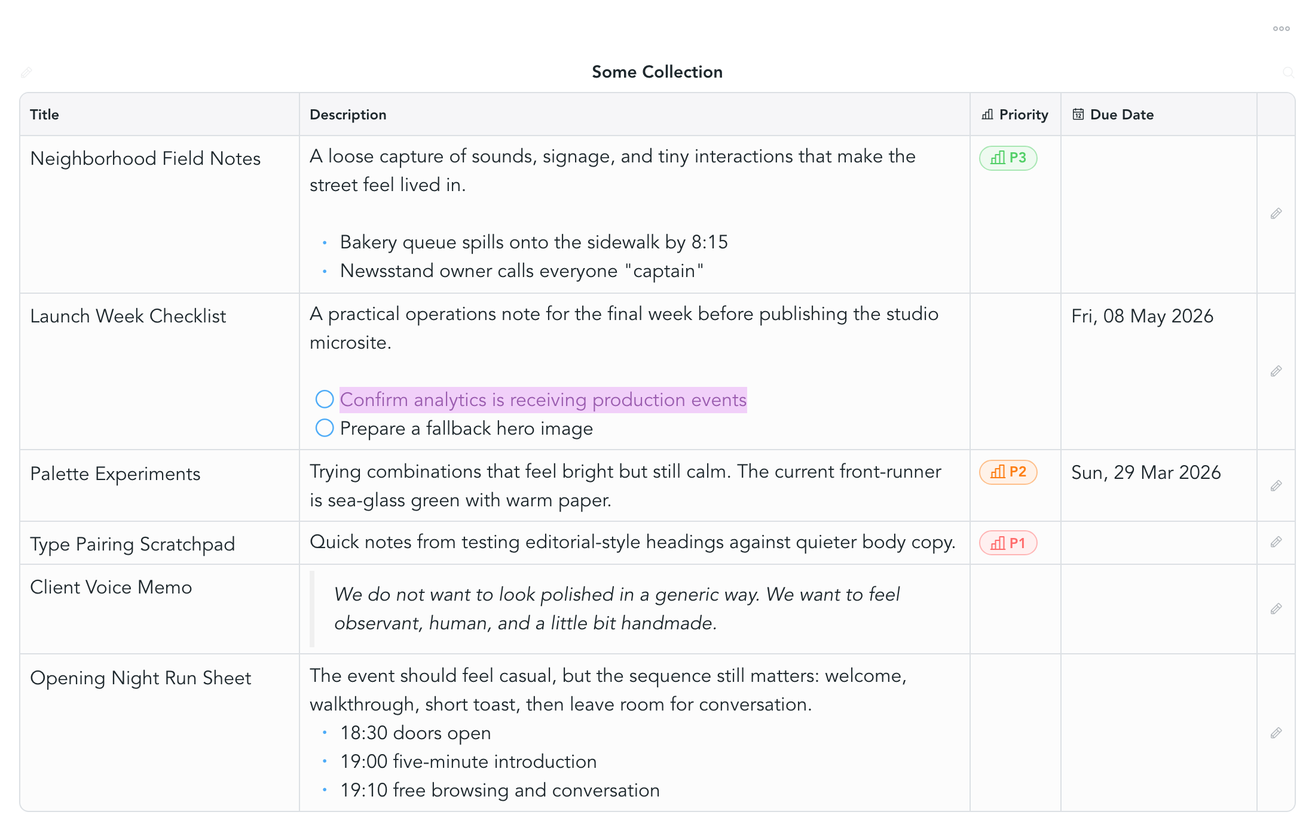Click the pencil icon beside Some Collection title
1315x818 pixels.
[26, 72]
